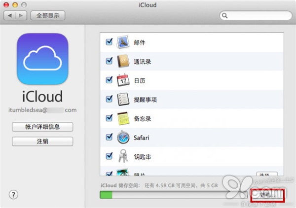Screen dimensions: 296x208
Task: Open help with the question mark button
Action: coord(13,194)
